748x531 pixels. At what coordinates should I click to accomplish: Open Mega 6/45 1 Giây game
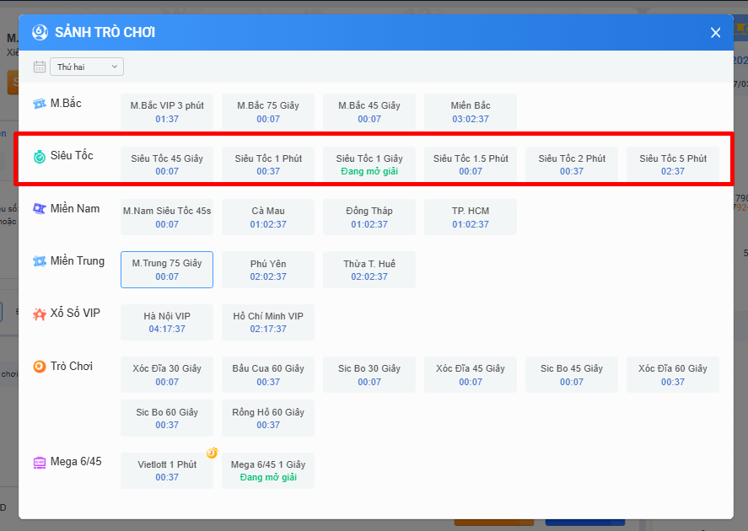tap(268, 470)
